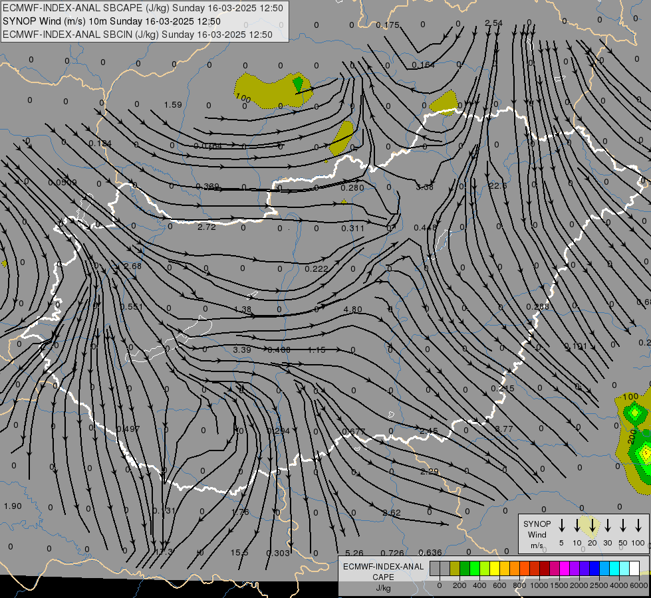Click the 3.39 value on the map
The height and width of the screenshot is (598, 651).
pyautogui.click(x=242, y=350)
